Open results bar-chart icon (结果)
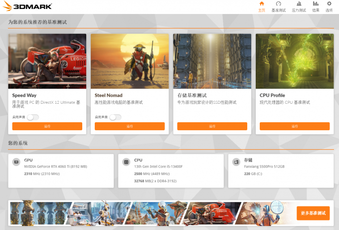Viewport: 339px width, 230px height. (316, 3)
